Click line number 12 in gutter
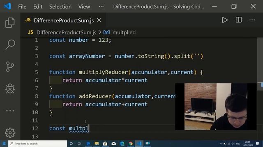The width and height of the screenshot is (263, 147). click(x=35, y=129)
